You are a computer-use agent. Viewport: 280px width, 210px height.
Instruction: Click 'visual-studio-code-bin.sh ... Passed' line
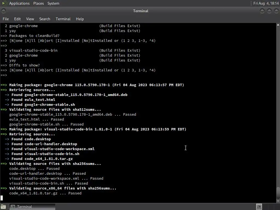[x=49, y=183]
